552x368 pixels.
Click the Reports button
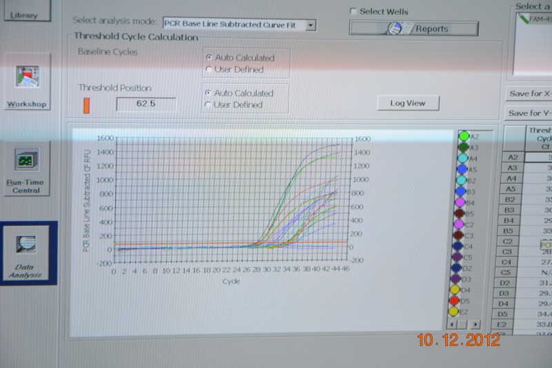[413, 29]
